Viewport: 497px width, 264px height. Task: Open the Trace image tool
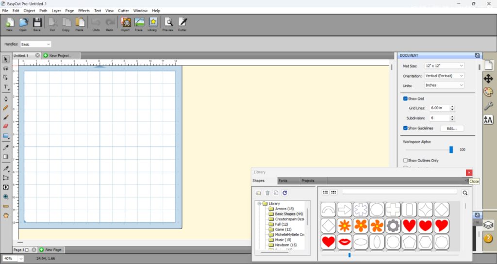pyautogui.click(x=139, y=23)
